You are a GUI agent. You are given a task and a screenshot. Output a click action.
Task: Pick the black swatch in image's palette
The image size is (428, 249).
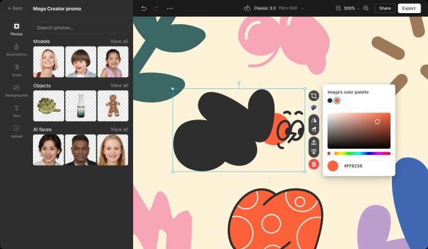coord(330,100)
